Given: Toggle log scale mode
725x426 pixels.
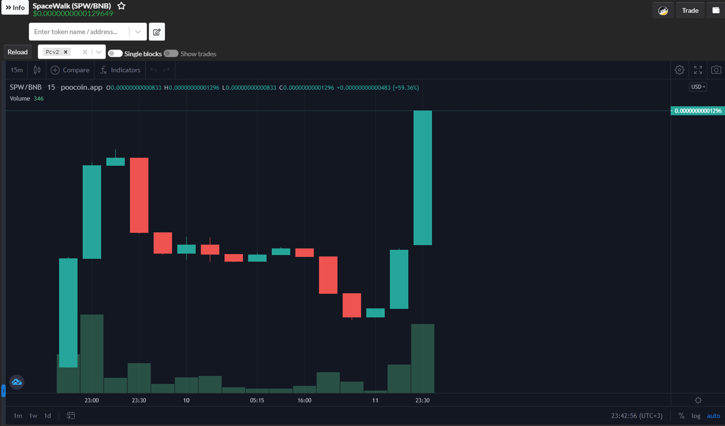Looking at the screenshot, I should point(696,416).
